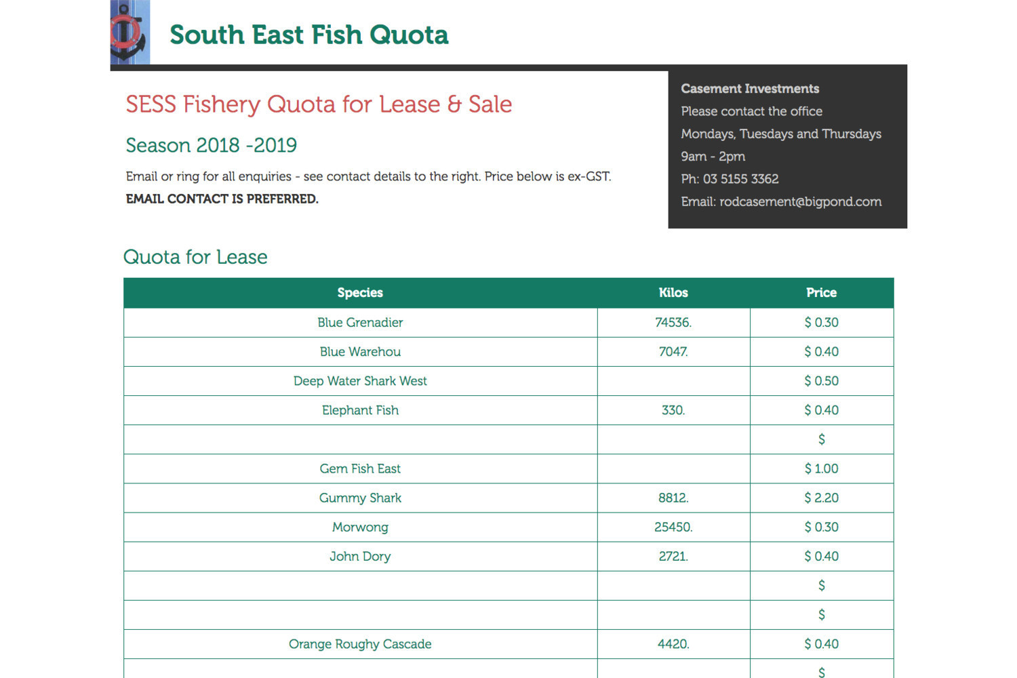The width and height of the screenshot is (1017, 678).
Task: Click the SESS Fishery Quota heading
Action: pyautogui.click(x=319, y=104)
